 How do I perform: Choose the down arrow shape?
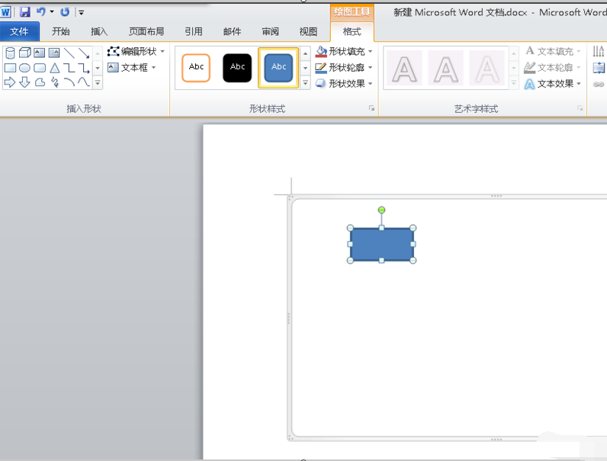(24, 82)
